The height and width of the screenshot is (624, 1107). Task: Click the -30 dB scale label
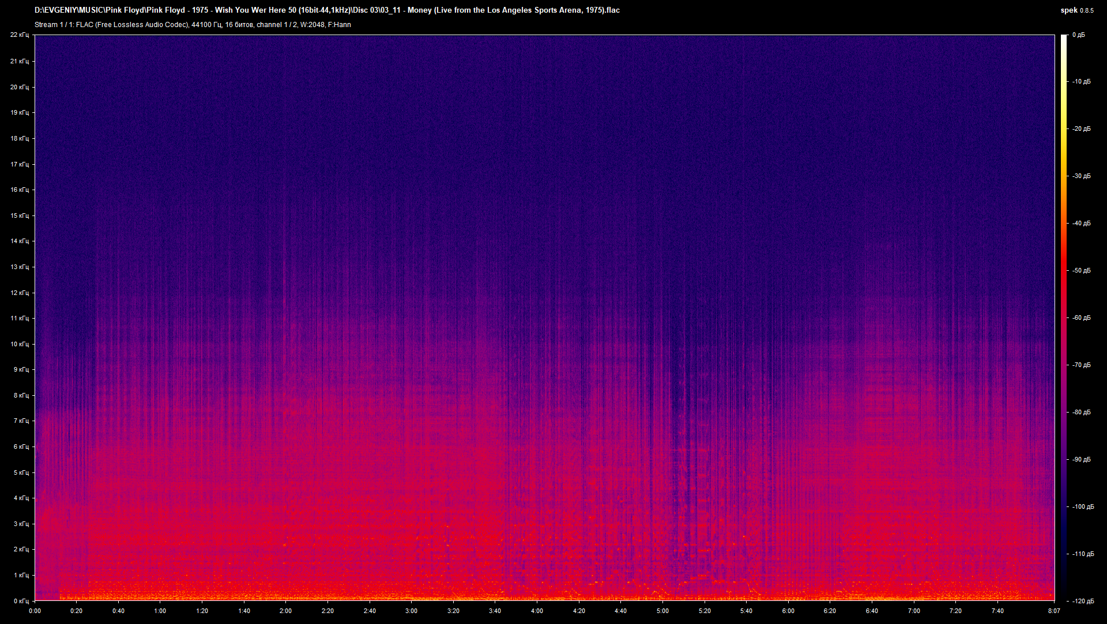pos(1081,176)
